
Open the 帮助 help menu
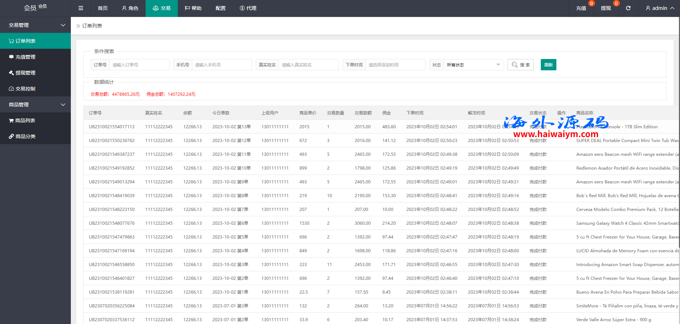[193, 8]
